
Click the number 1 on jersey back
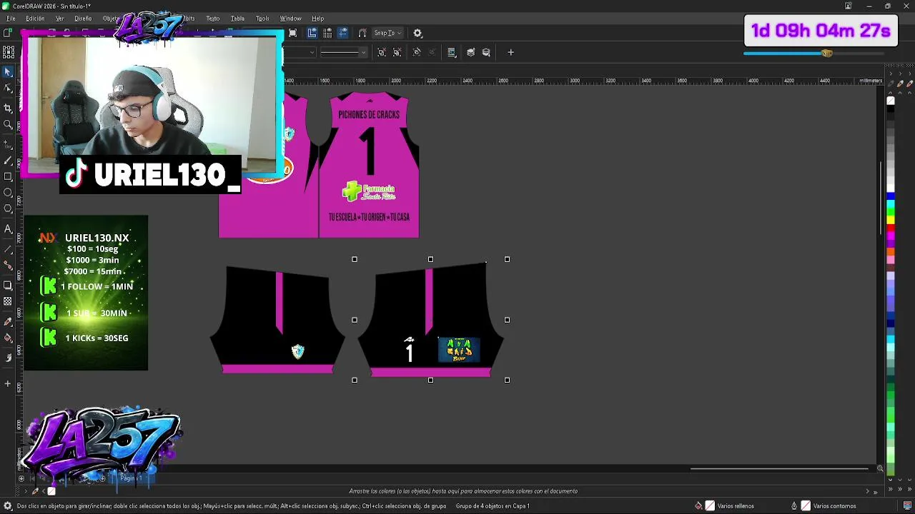coord(369,151)
